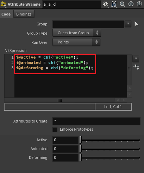The width and height of the screenshot is (144, 173).
Task: Open the gear settings menu
Action: click(106, 4)
